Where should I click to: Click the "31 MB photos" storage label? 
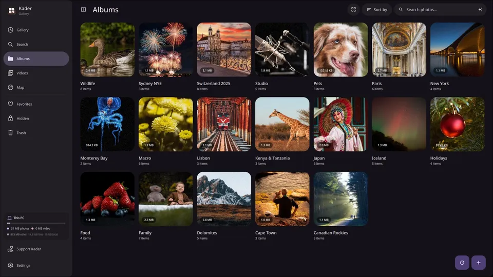[20, 229]
